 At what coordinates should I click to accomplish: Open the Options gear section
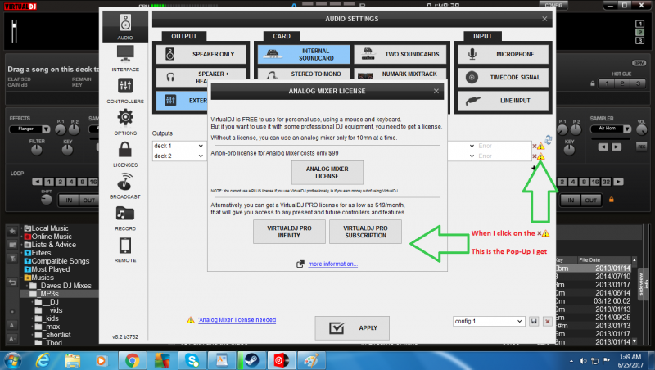(x=125, y=122)
